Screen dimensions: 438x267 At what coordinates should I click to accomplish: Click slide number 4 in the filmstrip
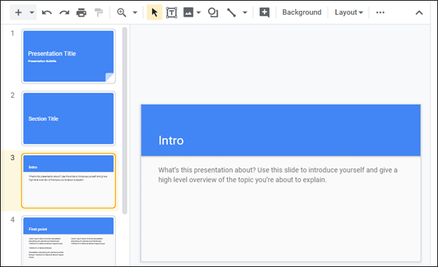[12, 220]
